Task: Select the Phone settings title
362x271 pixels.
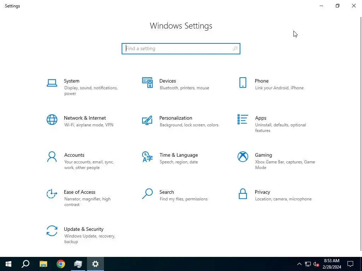Action: point(262,81)
